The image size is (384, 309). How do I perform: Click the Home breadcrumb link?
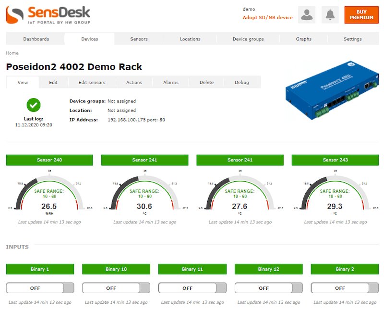[x=12, y=53]
